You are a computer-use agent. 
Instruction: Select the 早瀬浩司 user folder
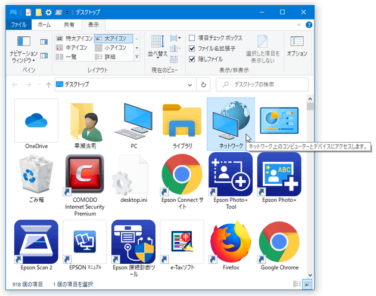[x=85, y=124]
